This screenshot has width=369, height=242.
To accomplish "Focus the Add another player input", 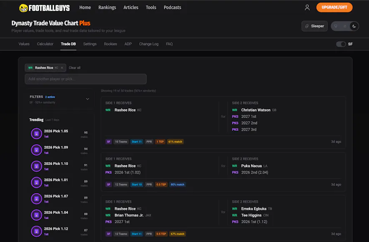I will click(85, 79).
